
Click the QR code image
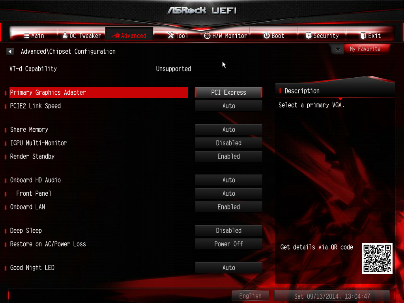[377, 258]
